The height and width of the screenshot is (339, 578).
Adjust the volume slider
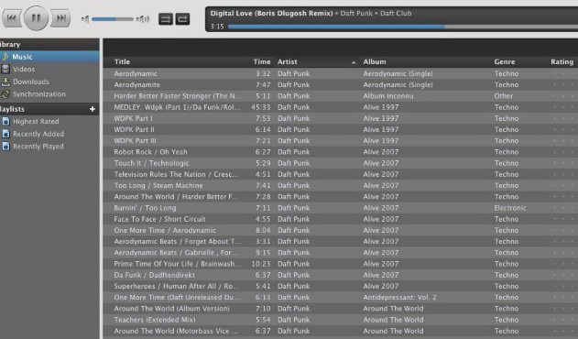click(x=113, y=19)
